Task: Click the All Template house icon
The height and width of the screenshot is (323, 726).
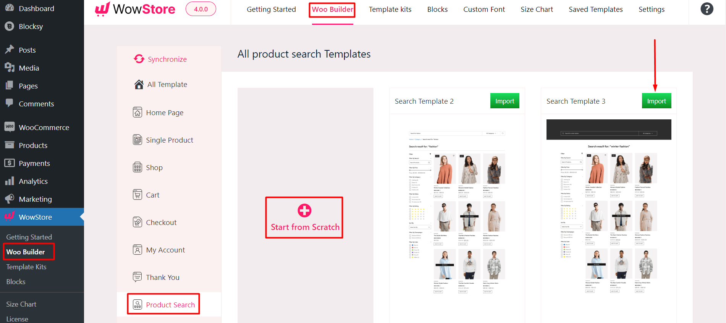Action: (x=139, y=84)
